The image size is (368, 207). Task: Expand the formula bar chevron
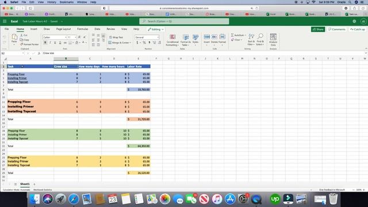coord(366,53)
